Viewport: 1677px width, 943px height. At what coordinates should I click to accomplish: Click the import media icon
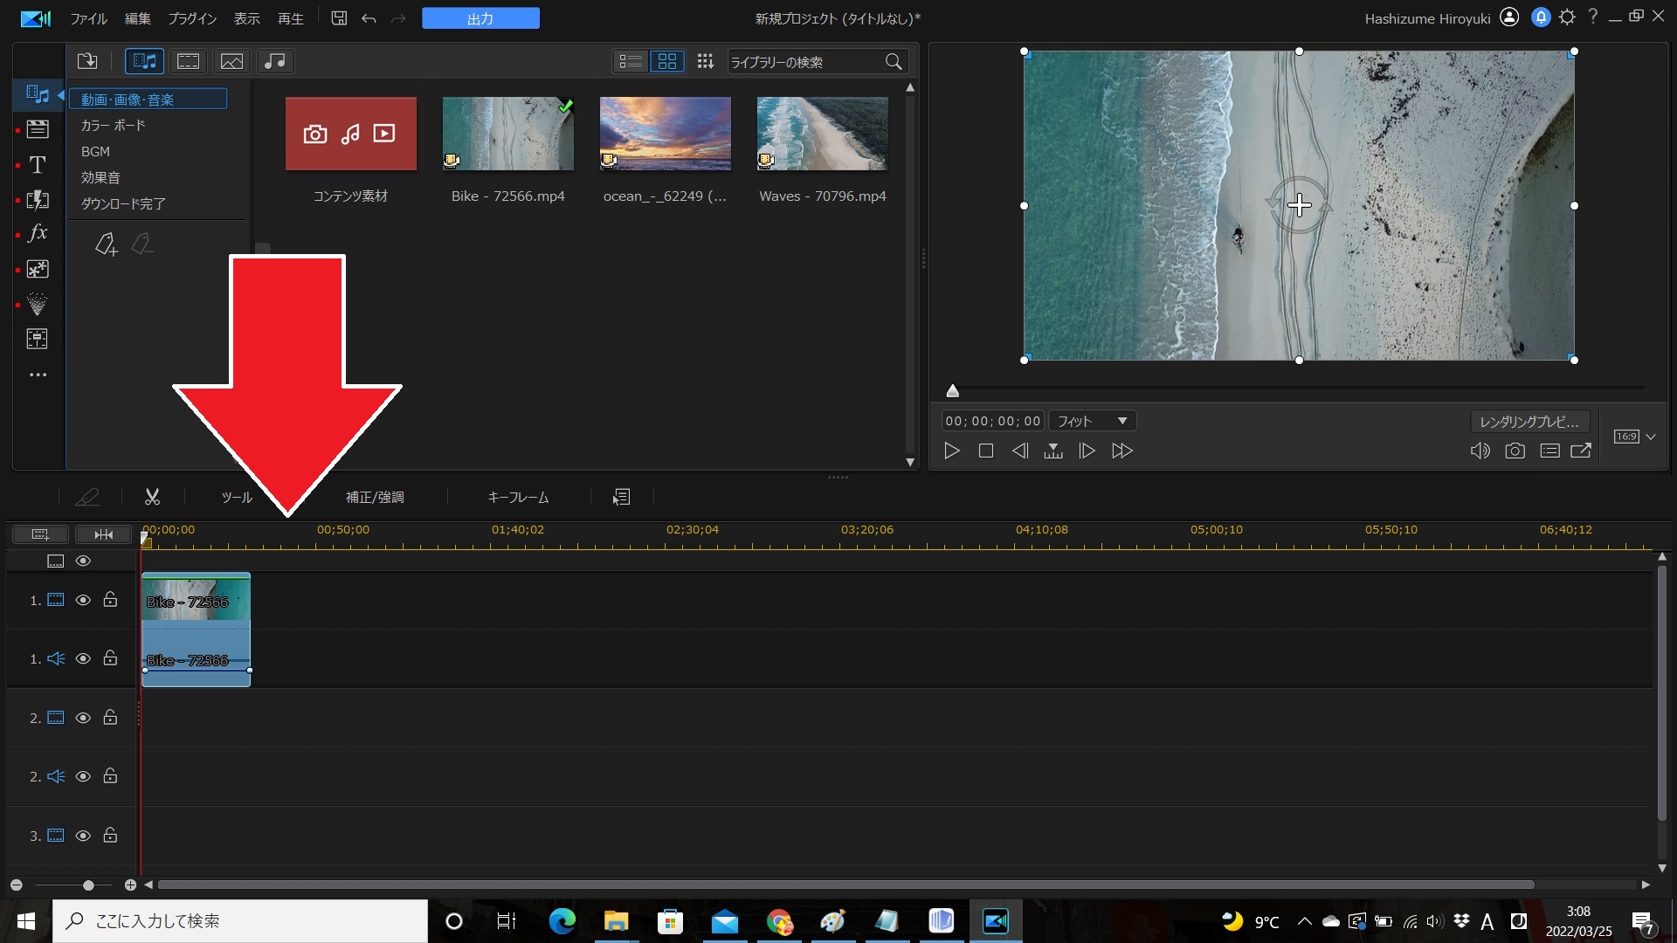(87, 61)
